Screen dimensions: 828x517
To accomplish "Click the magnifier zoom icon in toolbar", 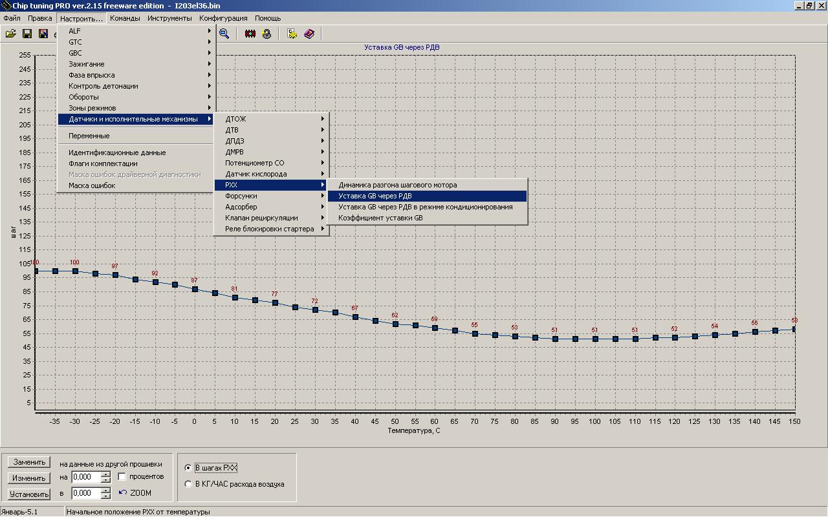I will pos(224,34).
